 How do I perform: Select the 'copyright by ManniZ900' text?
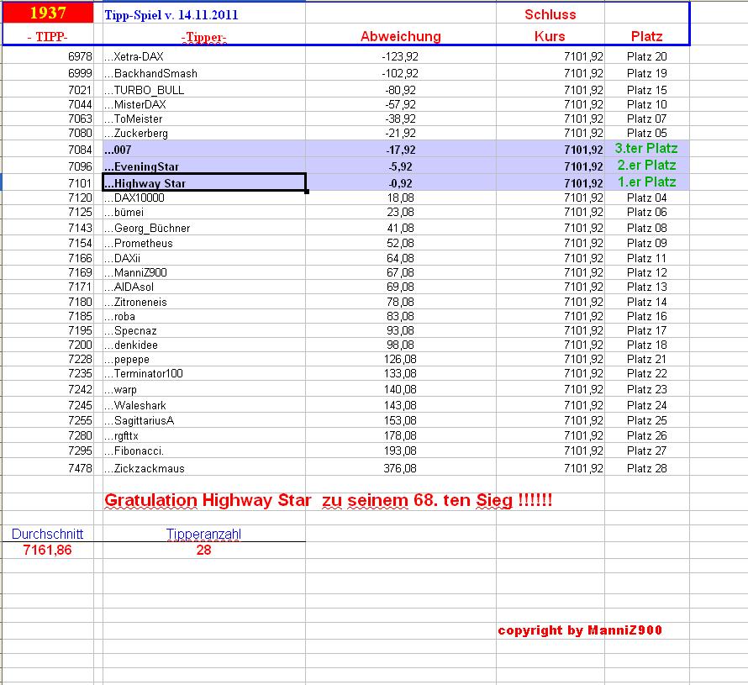pos(580,630)
